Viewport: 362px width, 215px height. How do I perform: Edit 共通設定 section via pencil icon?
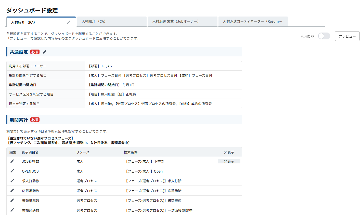pyautogui.click(x=45, y=52)
